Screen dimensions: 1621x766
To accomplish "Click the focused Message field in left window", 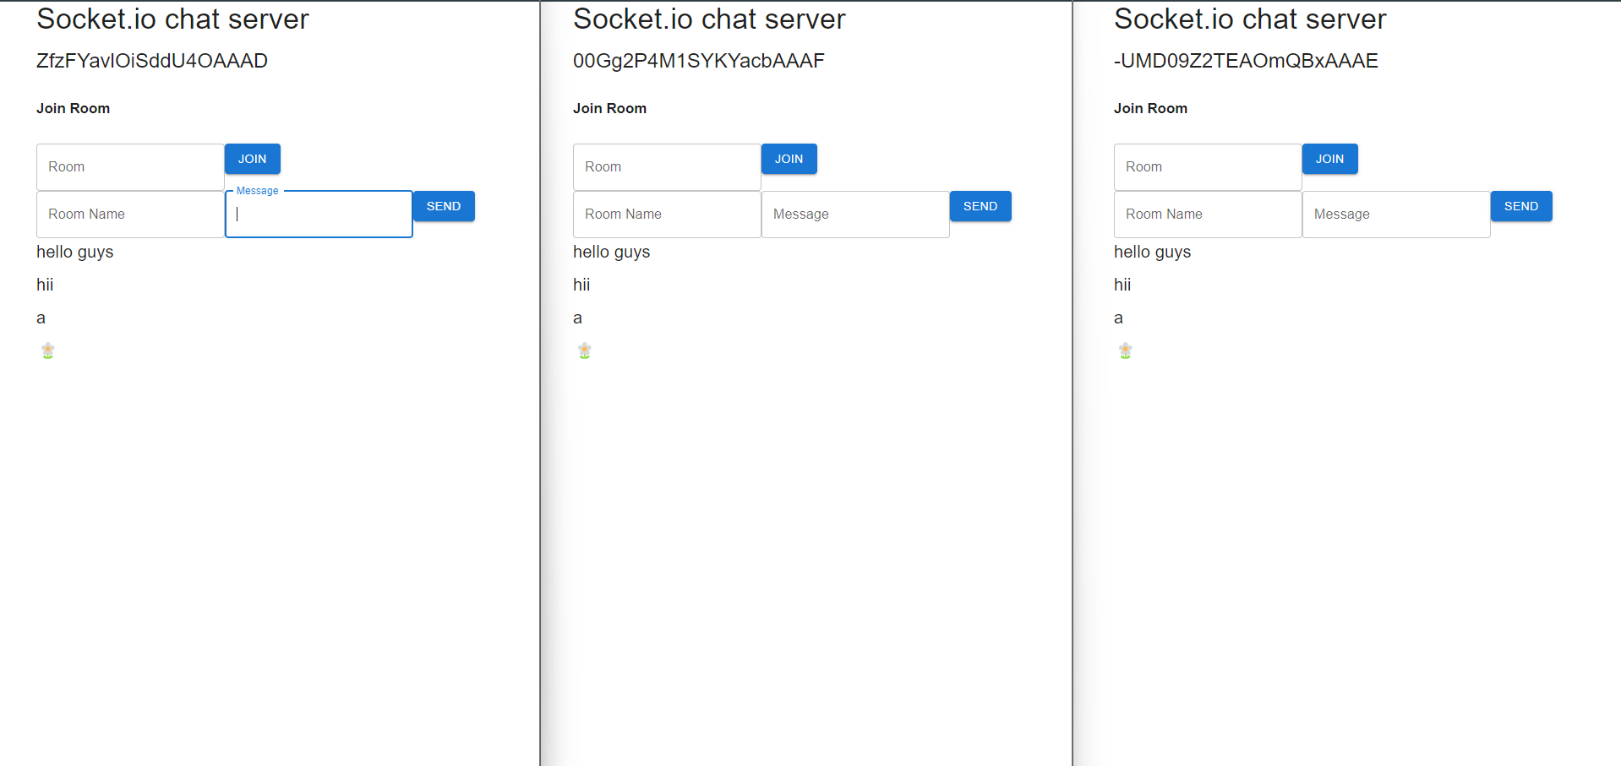I will [319, 215].
